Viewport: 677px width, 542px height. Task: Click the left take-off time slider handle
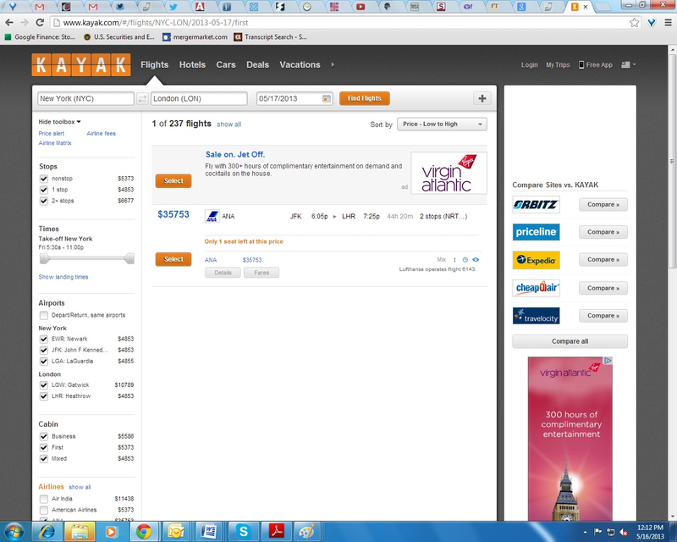(x=44, y=258)
